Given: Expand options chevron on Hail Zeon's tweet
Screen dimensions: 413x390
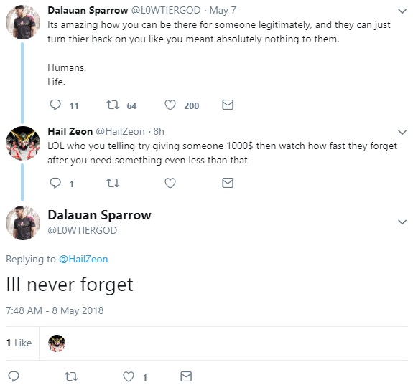Looking at the screenshot, I should point(402,133).
